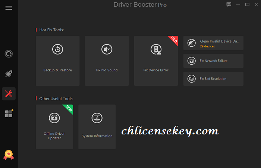This screenshot has width=261, height=168.
Task: Open the driver scan sidebar icon
Action: pos(9,54)
